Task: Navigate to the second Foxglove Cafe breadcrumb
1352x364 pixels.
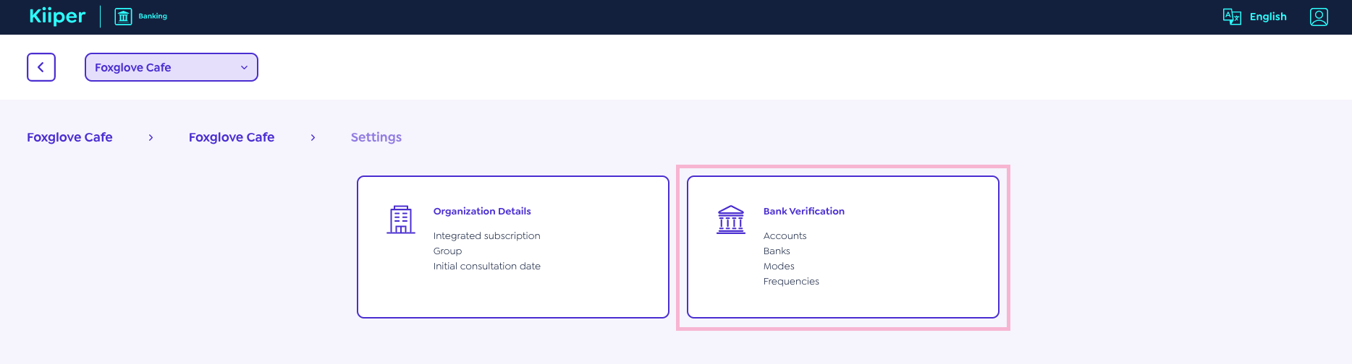Action: click(x=232, y=137)
